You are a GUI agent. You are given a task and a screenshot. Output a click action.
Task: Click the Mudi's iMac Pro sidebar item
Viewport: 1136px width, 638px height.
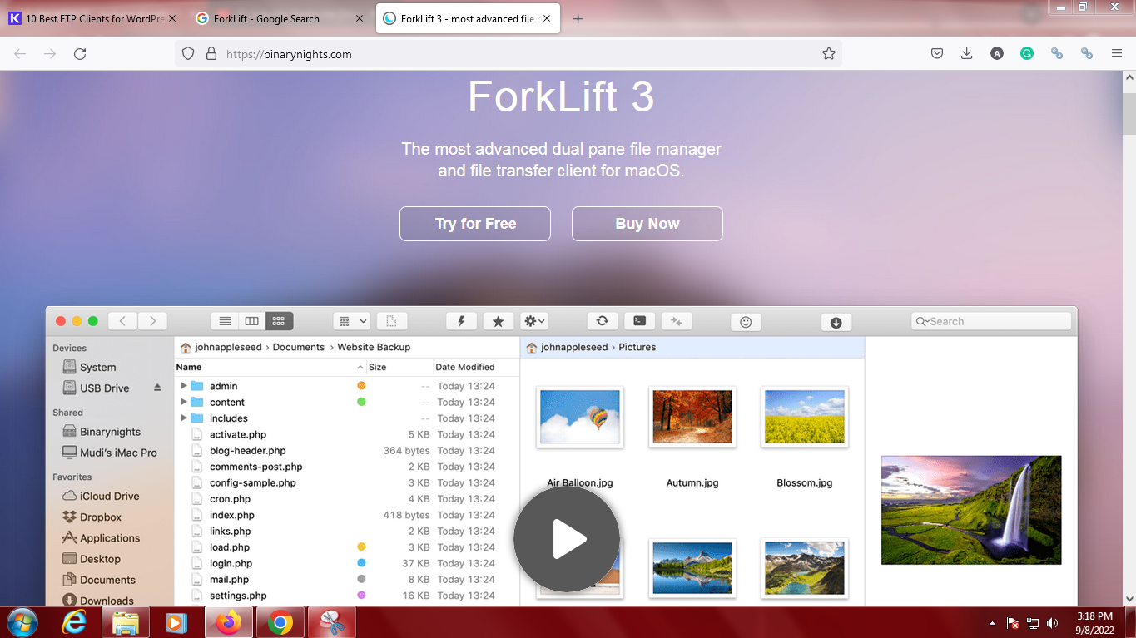point(110,453)
